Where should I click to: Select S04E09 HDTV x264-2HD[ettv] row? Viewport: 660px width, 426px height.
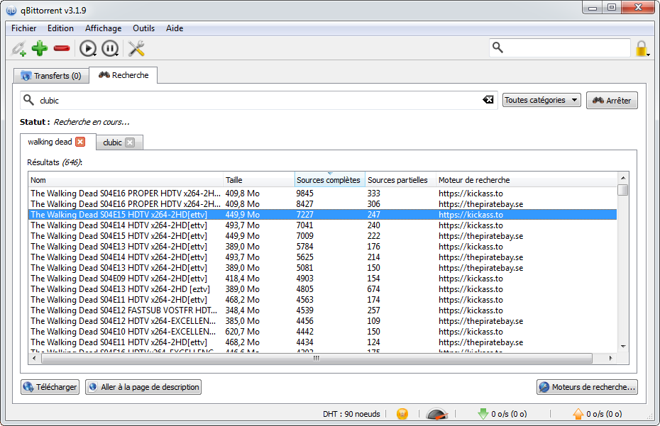tap(322, 279)
